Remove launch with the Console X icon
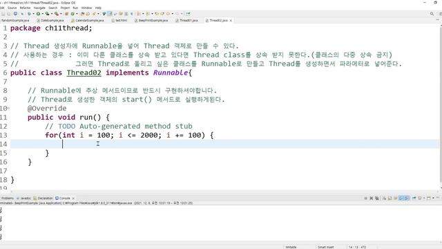The height and width of the screenshot is (249, 442). tap(372, 199)
